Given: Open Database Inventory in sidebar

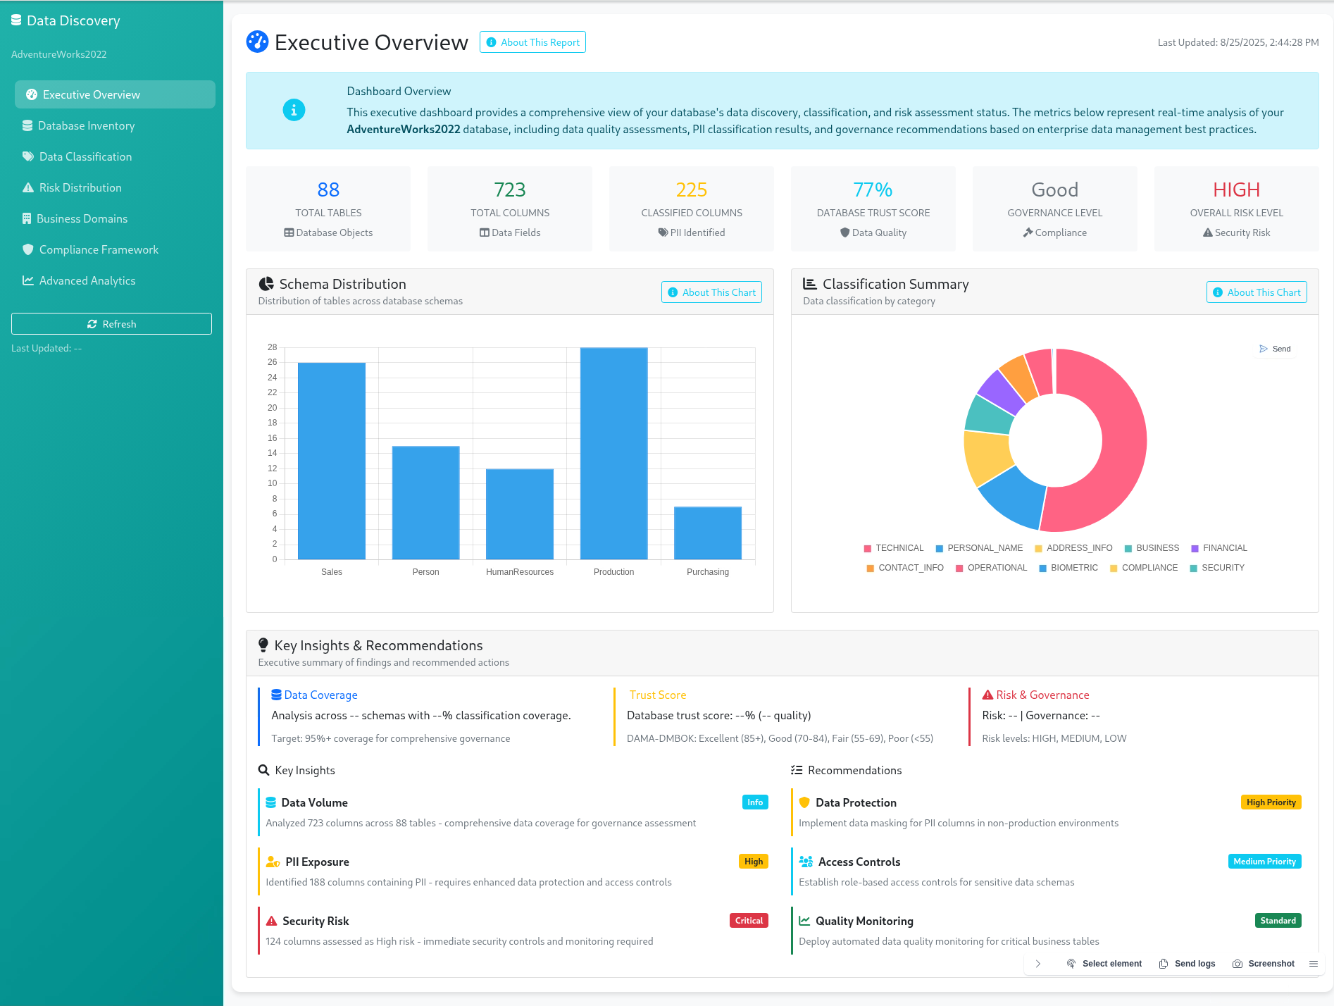Looking at the screenshot, I should pos(86,125).
